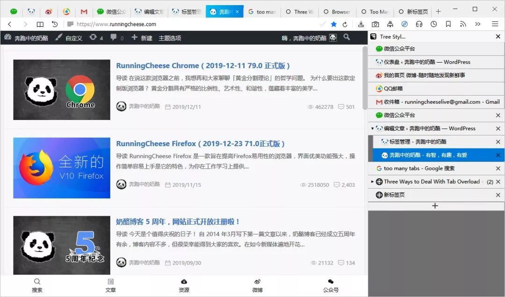Close the active 奔跑中 tab
This screenshot has width=505, height=297.
pos(238,12)
